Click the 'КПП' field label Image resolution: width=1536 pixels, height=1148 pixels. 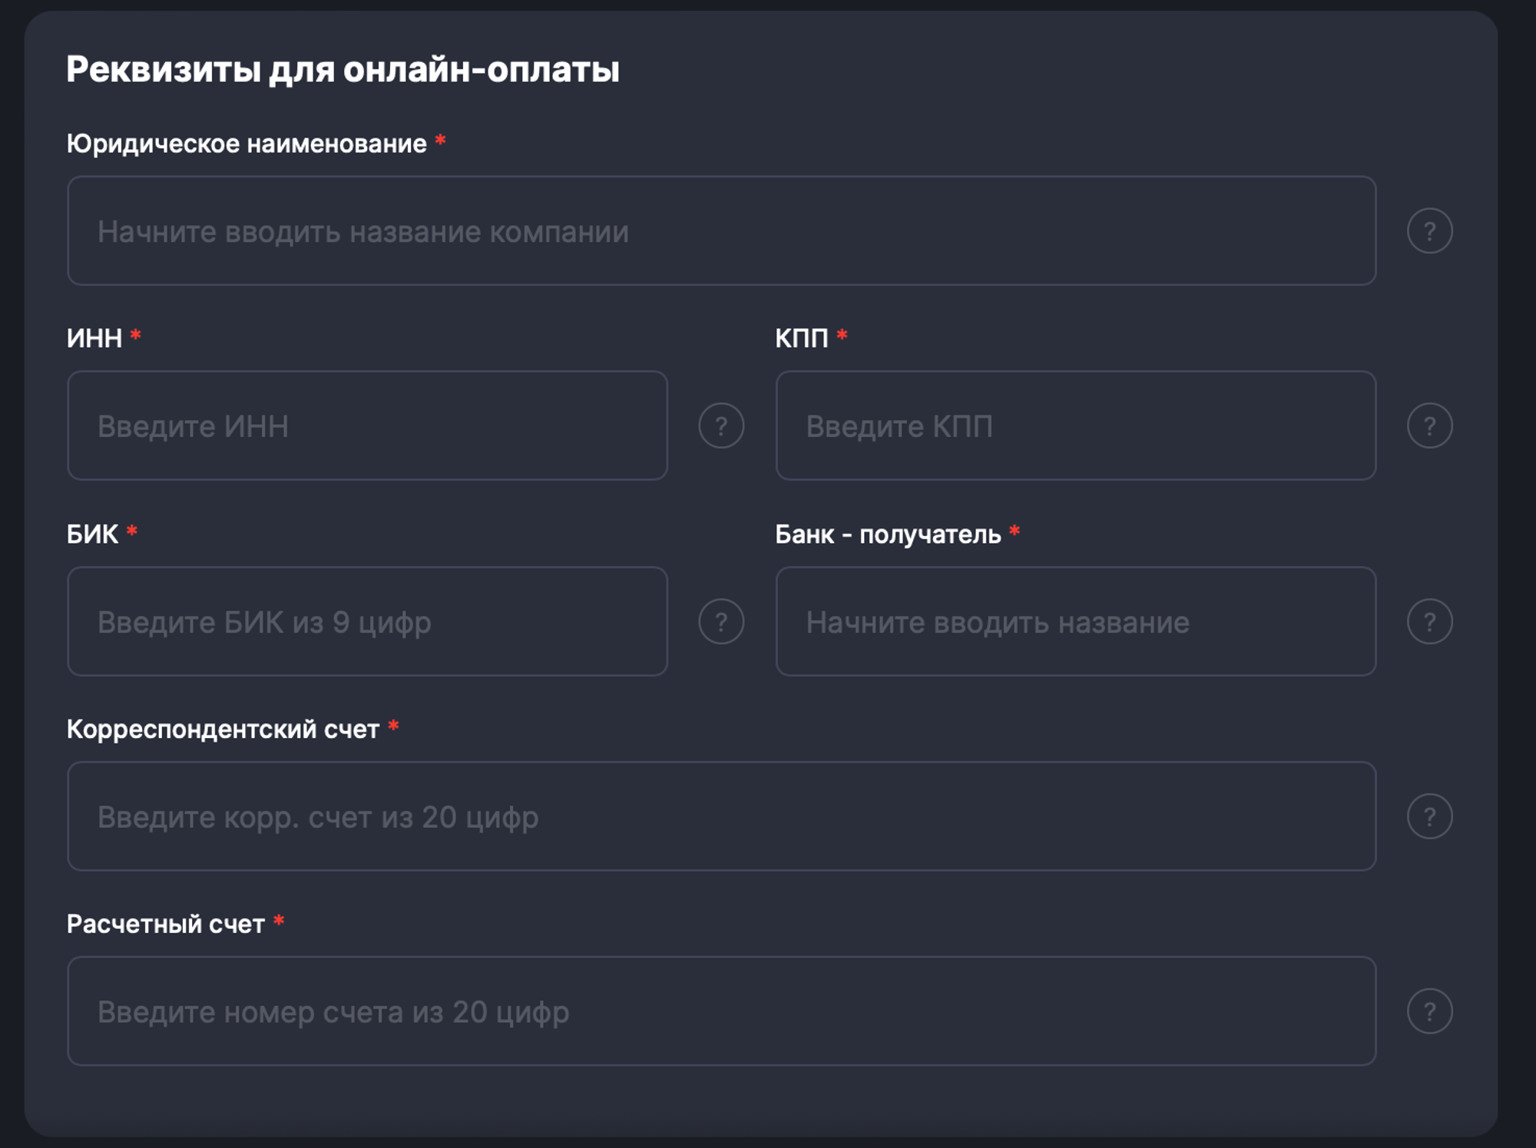click(x=801, y=338)
